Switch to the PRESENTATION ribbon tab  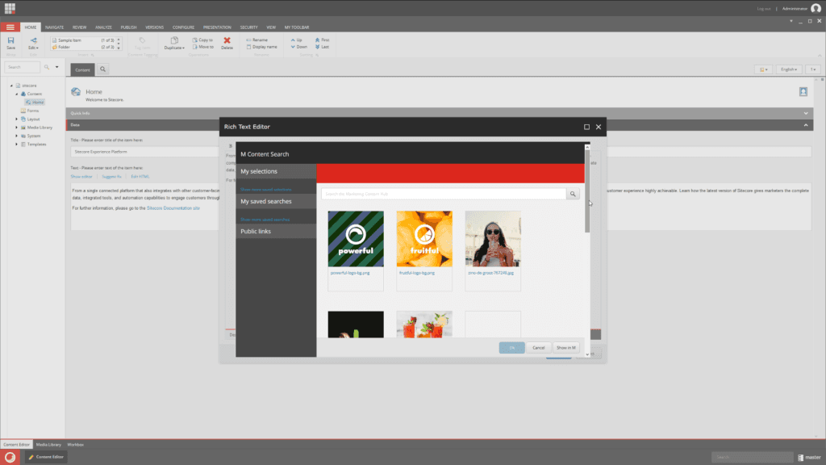pos(216,27)
